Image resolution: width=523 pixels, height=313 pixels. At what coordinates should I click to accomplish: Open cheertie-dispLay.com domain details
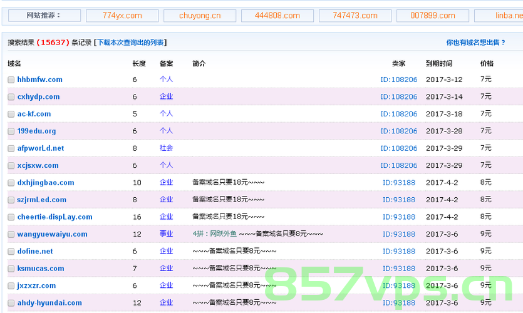point(54,217)
